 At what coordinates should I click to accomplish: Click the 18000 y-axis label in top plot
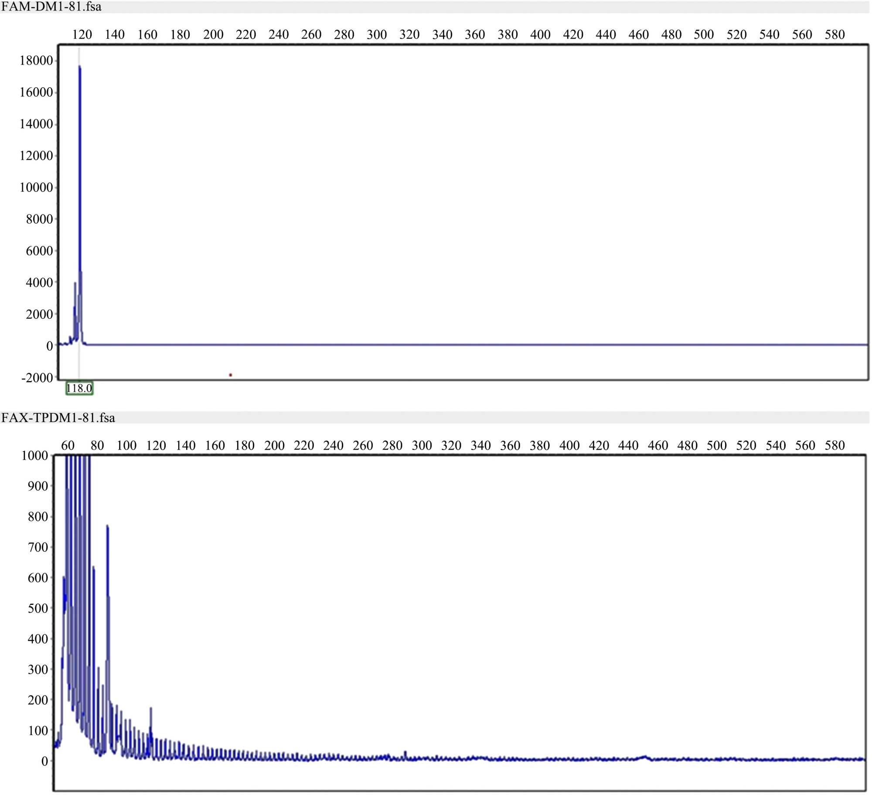coord(36,61)
